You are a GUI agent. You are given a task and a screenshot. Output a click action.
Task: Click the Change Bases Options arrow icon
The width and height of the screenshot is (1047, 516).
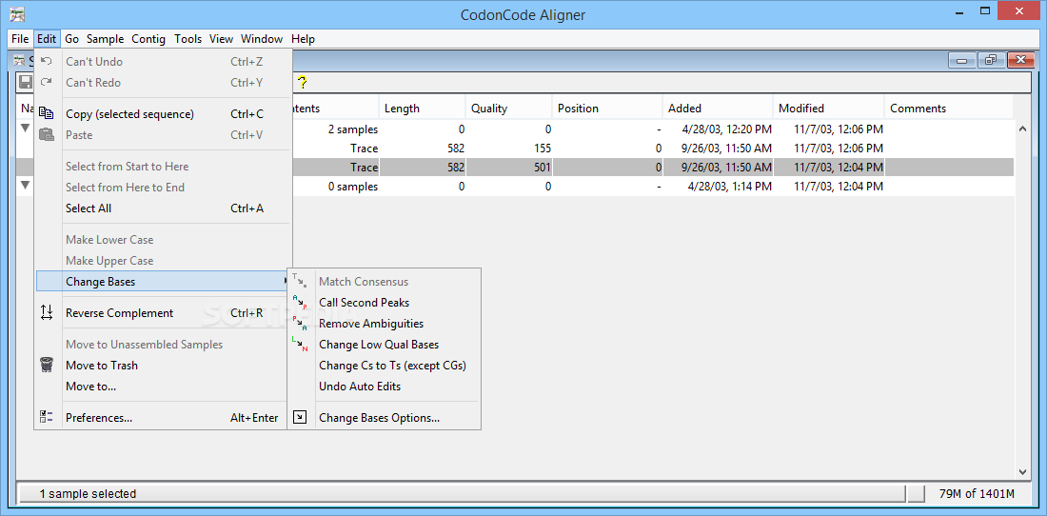click(300, 418)
